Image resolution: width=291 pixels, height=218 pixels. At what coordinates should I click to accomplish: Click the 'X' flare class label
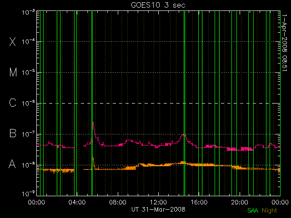coord(13,41)
